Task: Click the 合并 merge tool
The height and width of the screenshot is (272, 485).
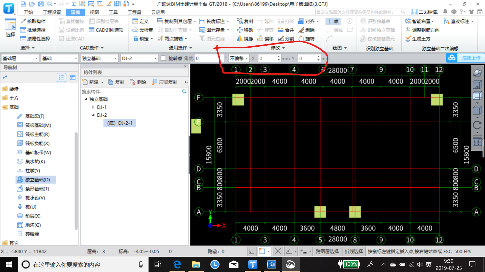Action: (286, 30)
